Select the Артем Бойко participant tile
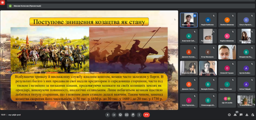Image resolution: width=256 pixels, height=120 pixels. [246, 68]
